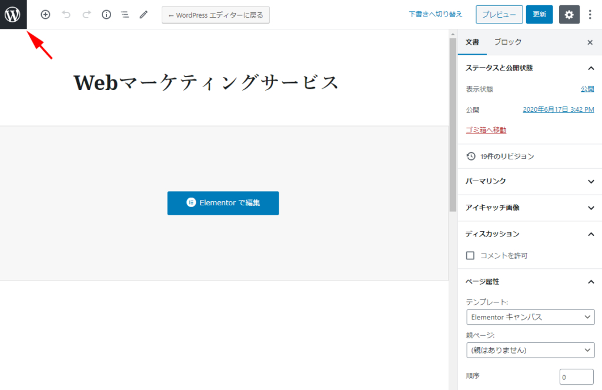The image size is (602, 390).
Task: Click inside the 順序 number field
Action: click(x=577, y=376)
